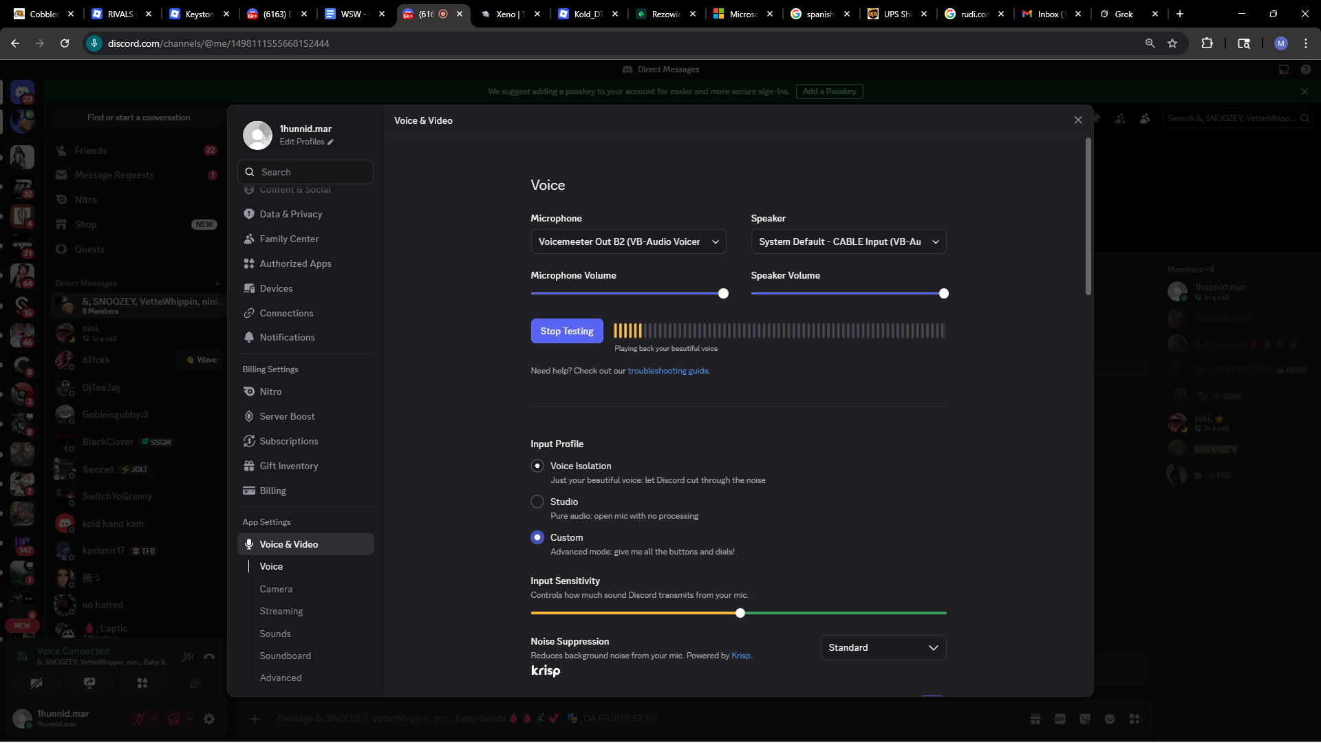Click the Nitro icon under Billing Settings

tap(249, 391)
